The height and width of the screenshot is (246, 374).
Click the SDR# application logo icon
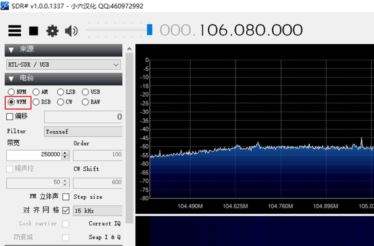pos(4,6)
